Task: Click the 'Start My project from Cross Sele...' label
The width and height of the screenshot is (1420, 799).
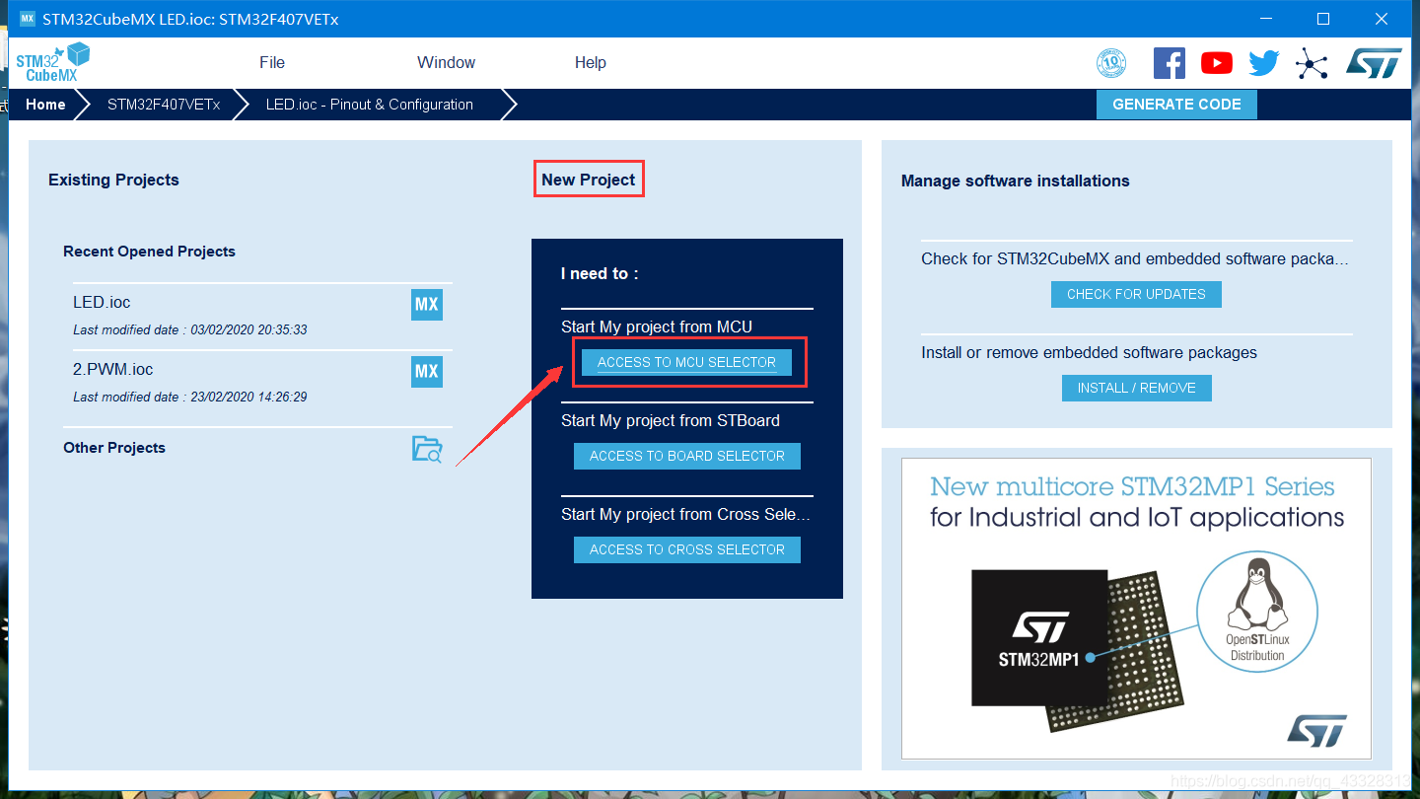Action: [686, 514]
